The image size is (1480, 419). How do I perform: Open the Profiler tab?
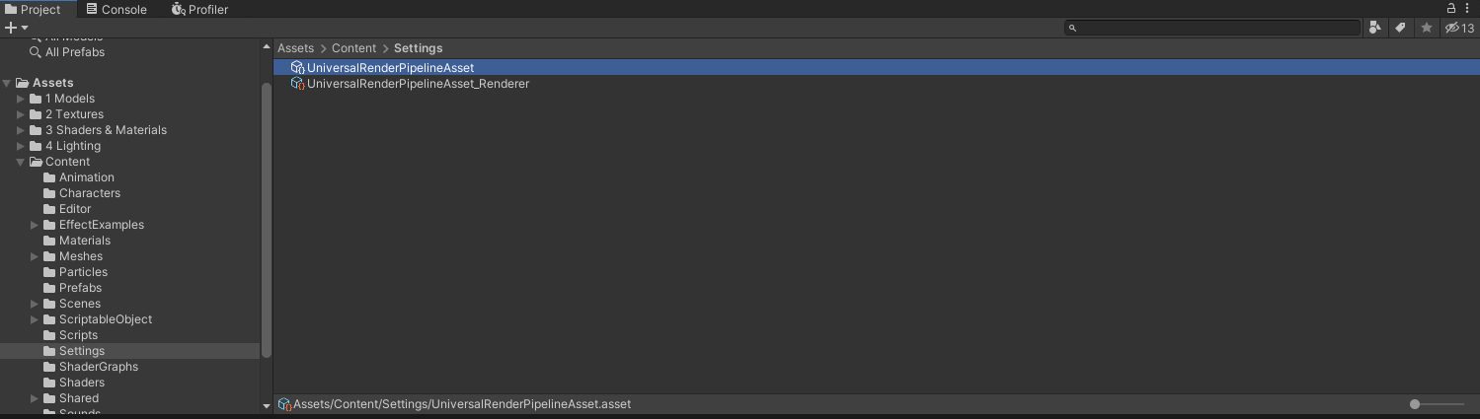coord(199,10)
